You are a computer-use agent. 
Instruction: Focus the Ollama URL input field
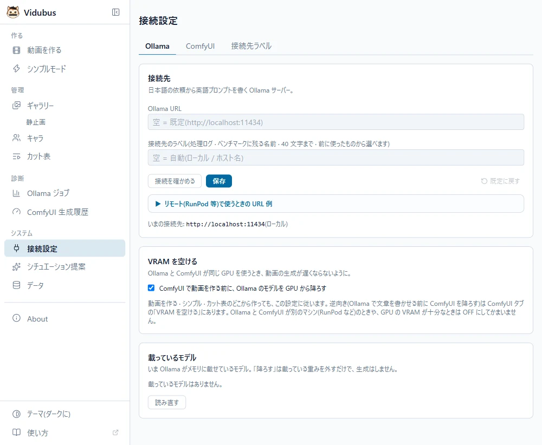[x=335, y=122]
